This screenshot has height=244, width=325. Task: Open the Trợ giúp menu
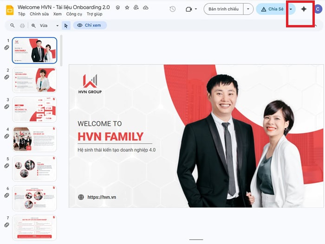pyautogui.click(x=95, y=14)
